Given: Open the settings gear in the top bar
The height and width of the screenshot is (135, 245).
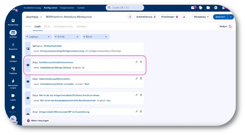Looking at the screenshot, I should point(216,7).
